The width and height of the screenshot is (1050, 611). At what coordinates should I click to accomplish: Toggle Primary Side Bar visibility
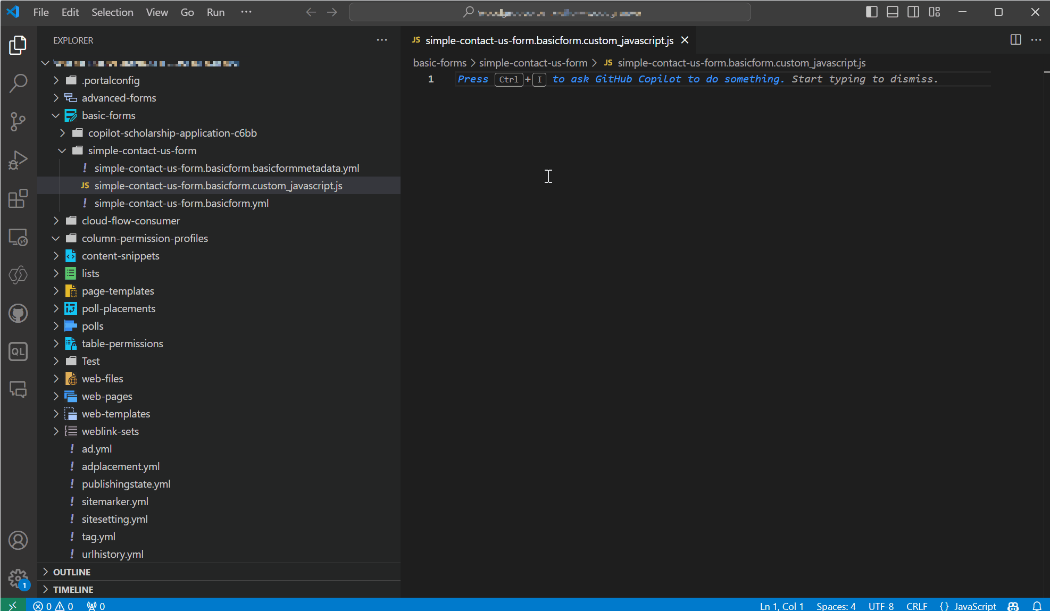[x=871, y=12]
